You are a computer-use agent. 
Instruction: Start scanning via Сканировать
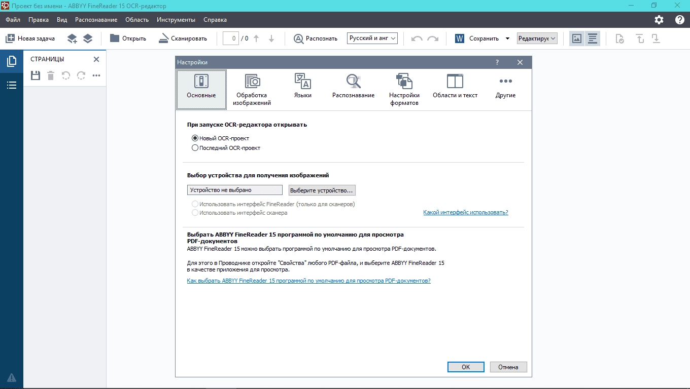183,38
